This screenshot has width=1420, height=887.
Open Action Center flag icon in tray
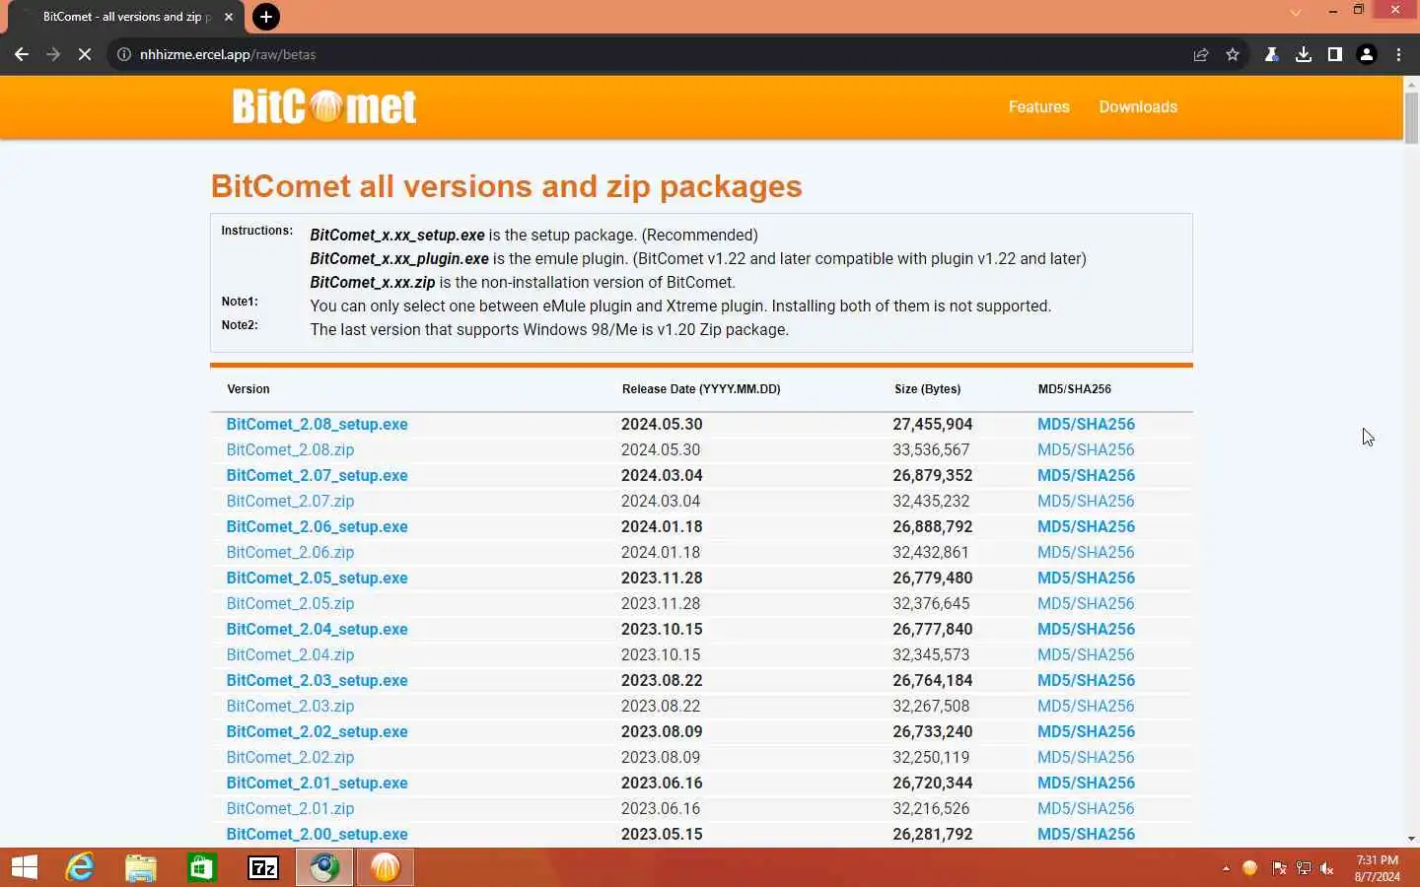tap(1279, 868)
